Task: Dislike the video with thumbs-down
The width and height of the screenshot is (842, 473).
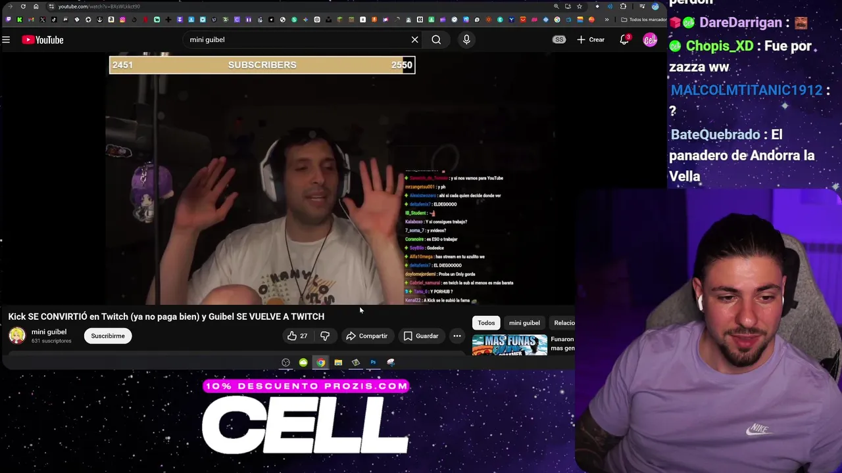Action: [325, 336]
